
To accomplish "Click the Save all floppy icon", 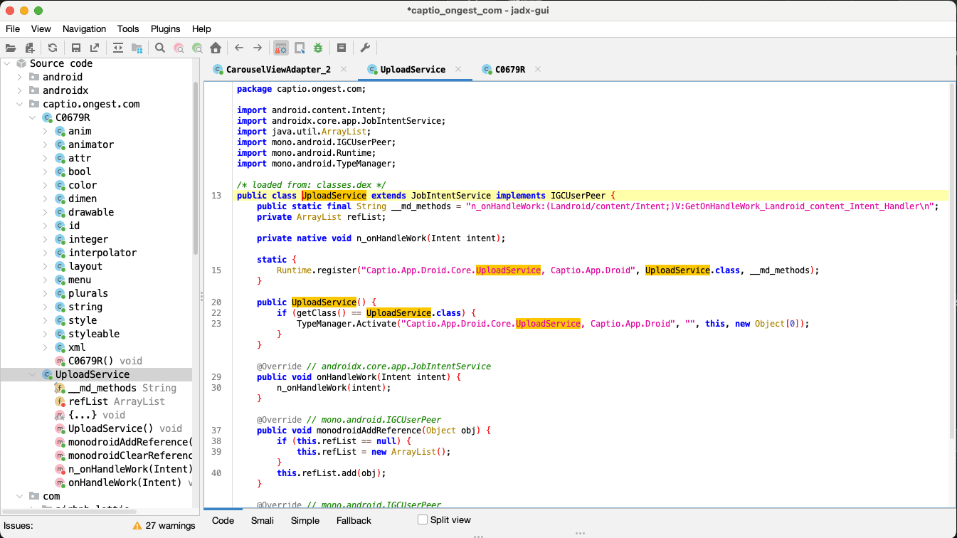I will (75, 48).
